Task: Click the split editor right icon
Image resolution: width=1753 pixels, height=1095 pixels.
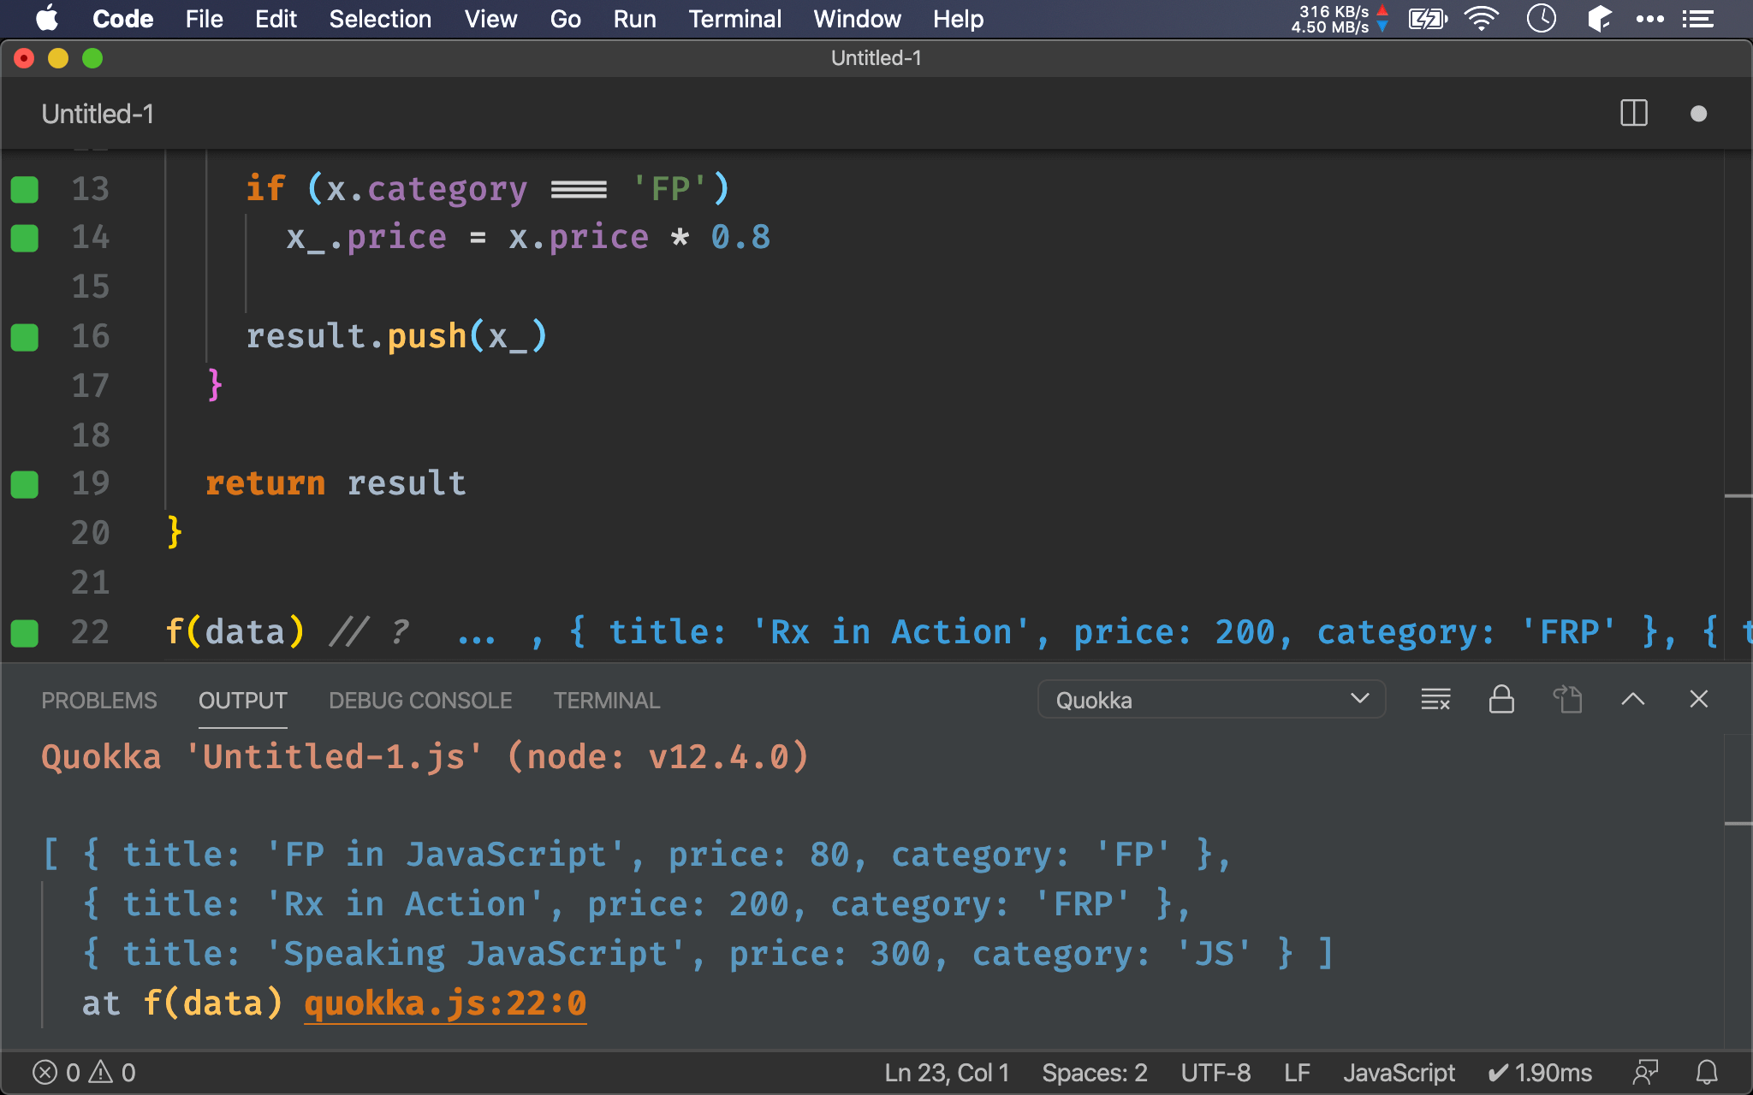Action: pos(1633,114)
